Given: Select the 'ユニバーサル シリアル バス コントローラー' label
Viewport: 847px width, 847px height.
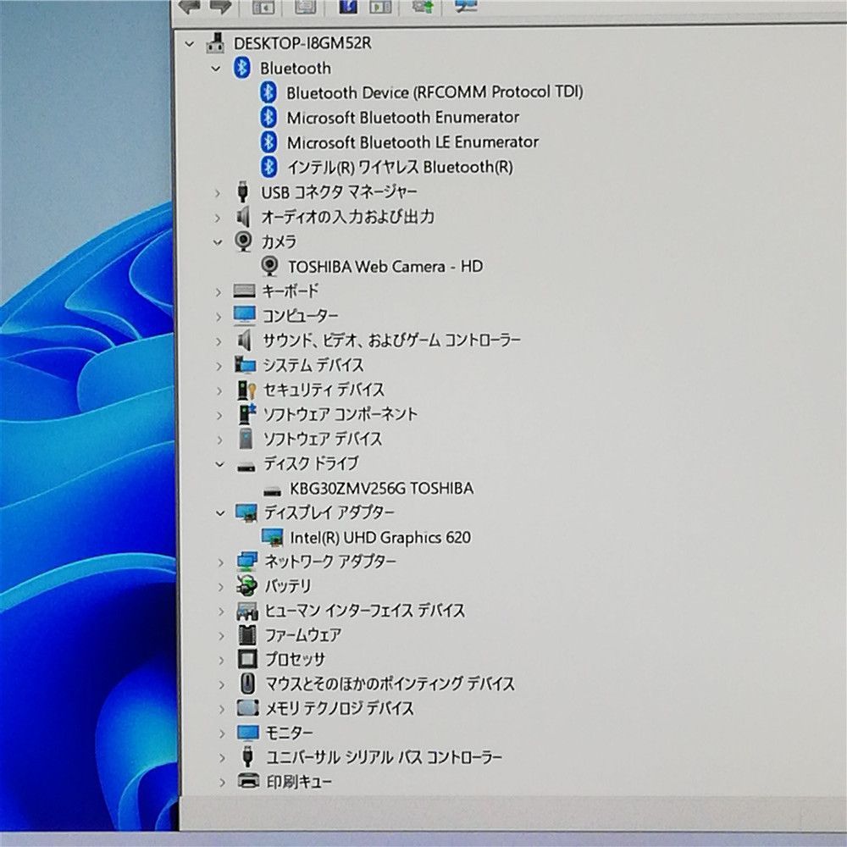Looking at the screenshot, I should [384, 757].
